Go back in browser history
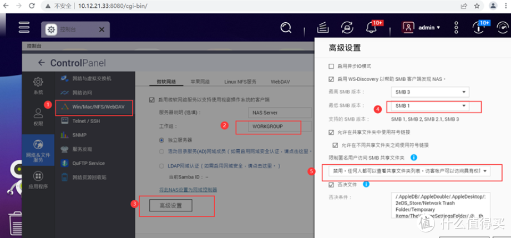The width and height of the screenshot is (511, 238). click(x=7, y=6)
